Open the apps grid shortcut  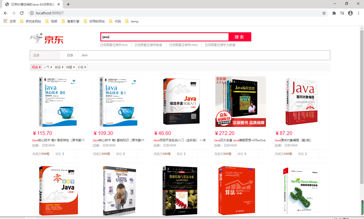click(10, 21)
